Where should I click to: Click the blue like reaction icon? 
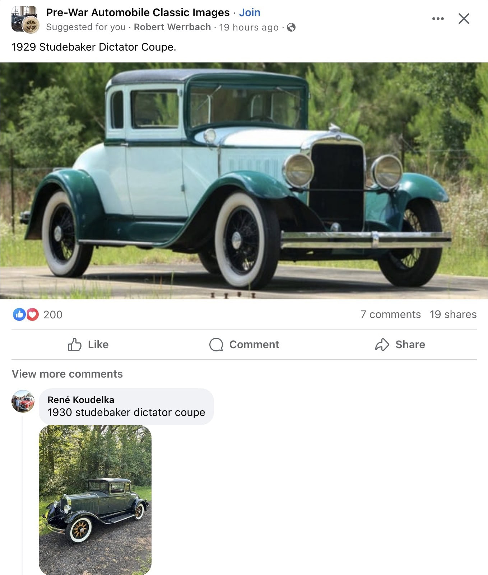19,314
